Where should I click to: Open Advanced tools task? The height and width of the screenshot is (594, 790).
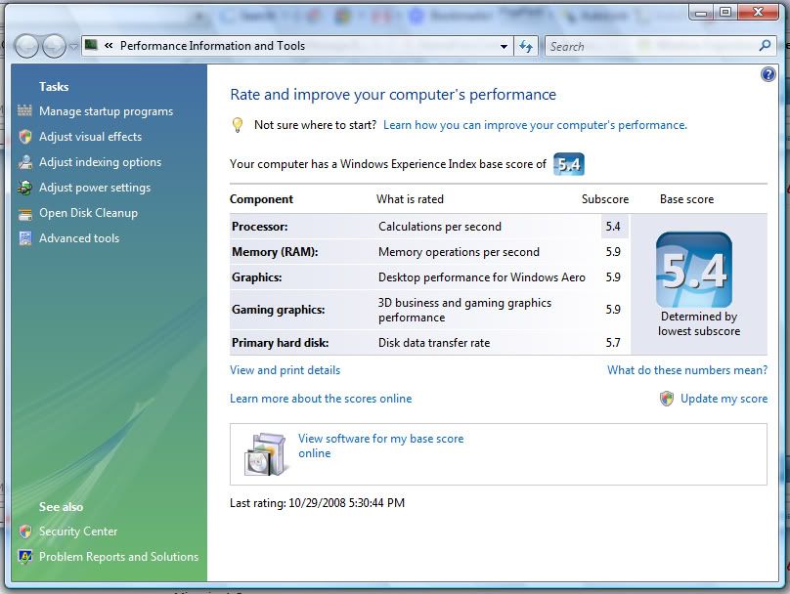tap(79, 238)
